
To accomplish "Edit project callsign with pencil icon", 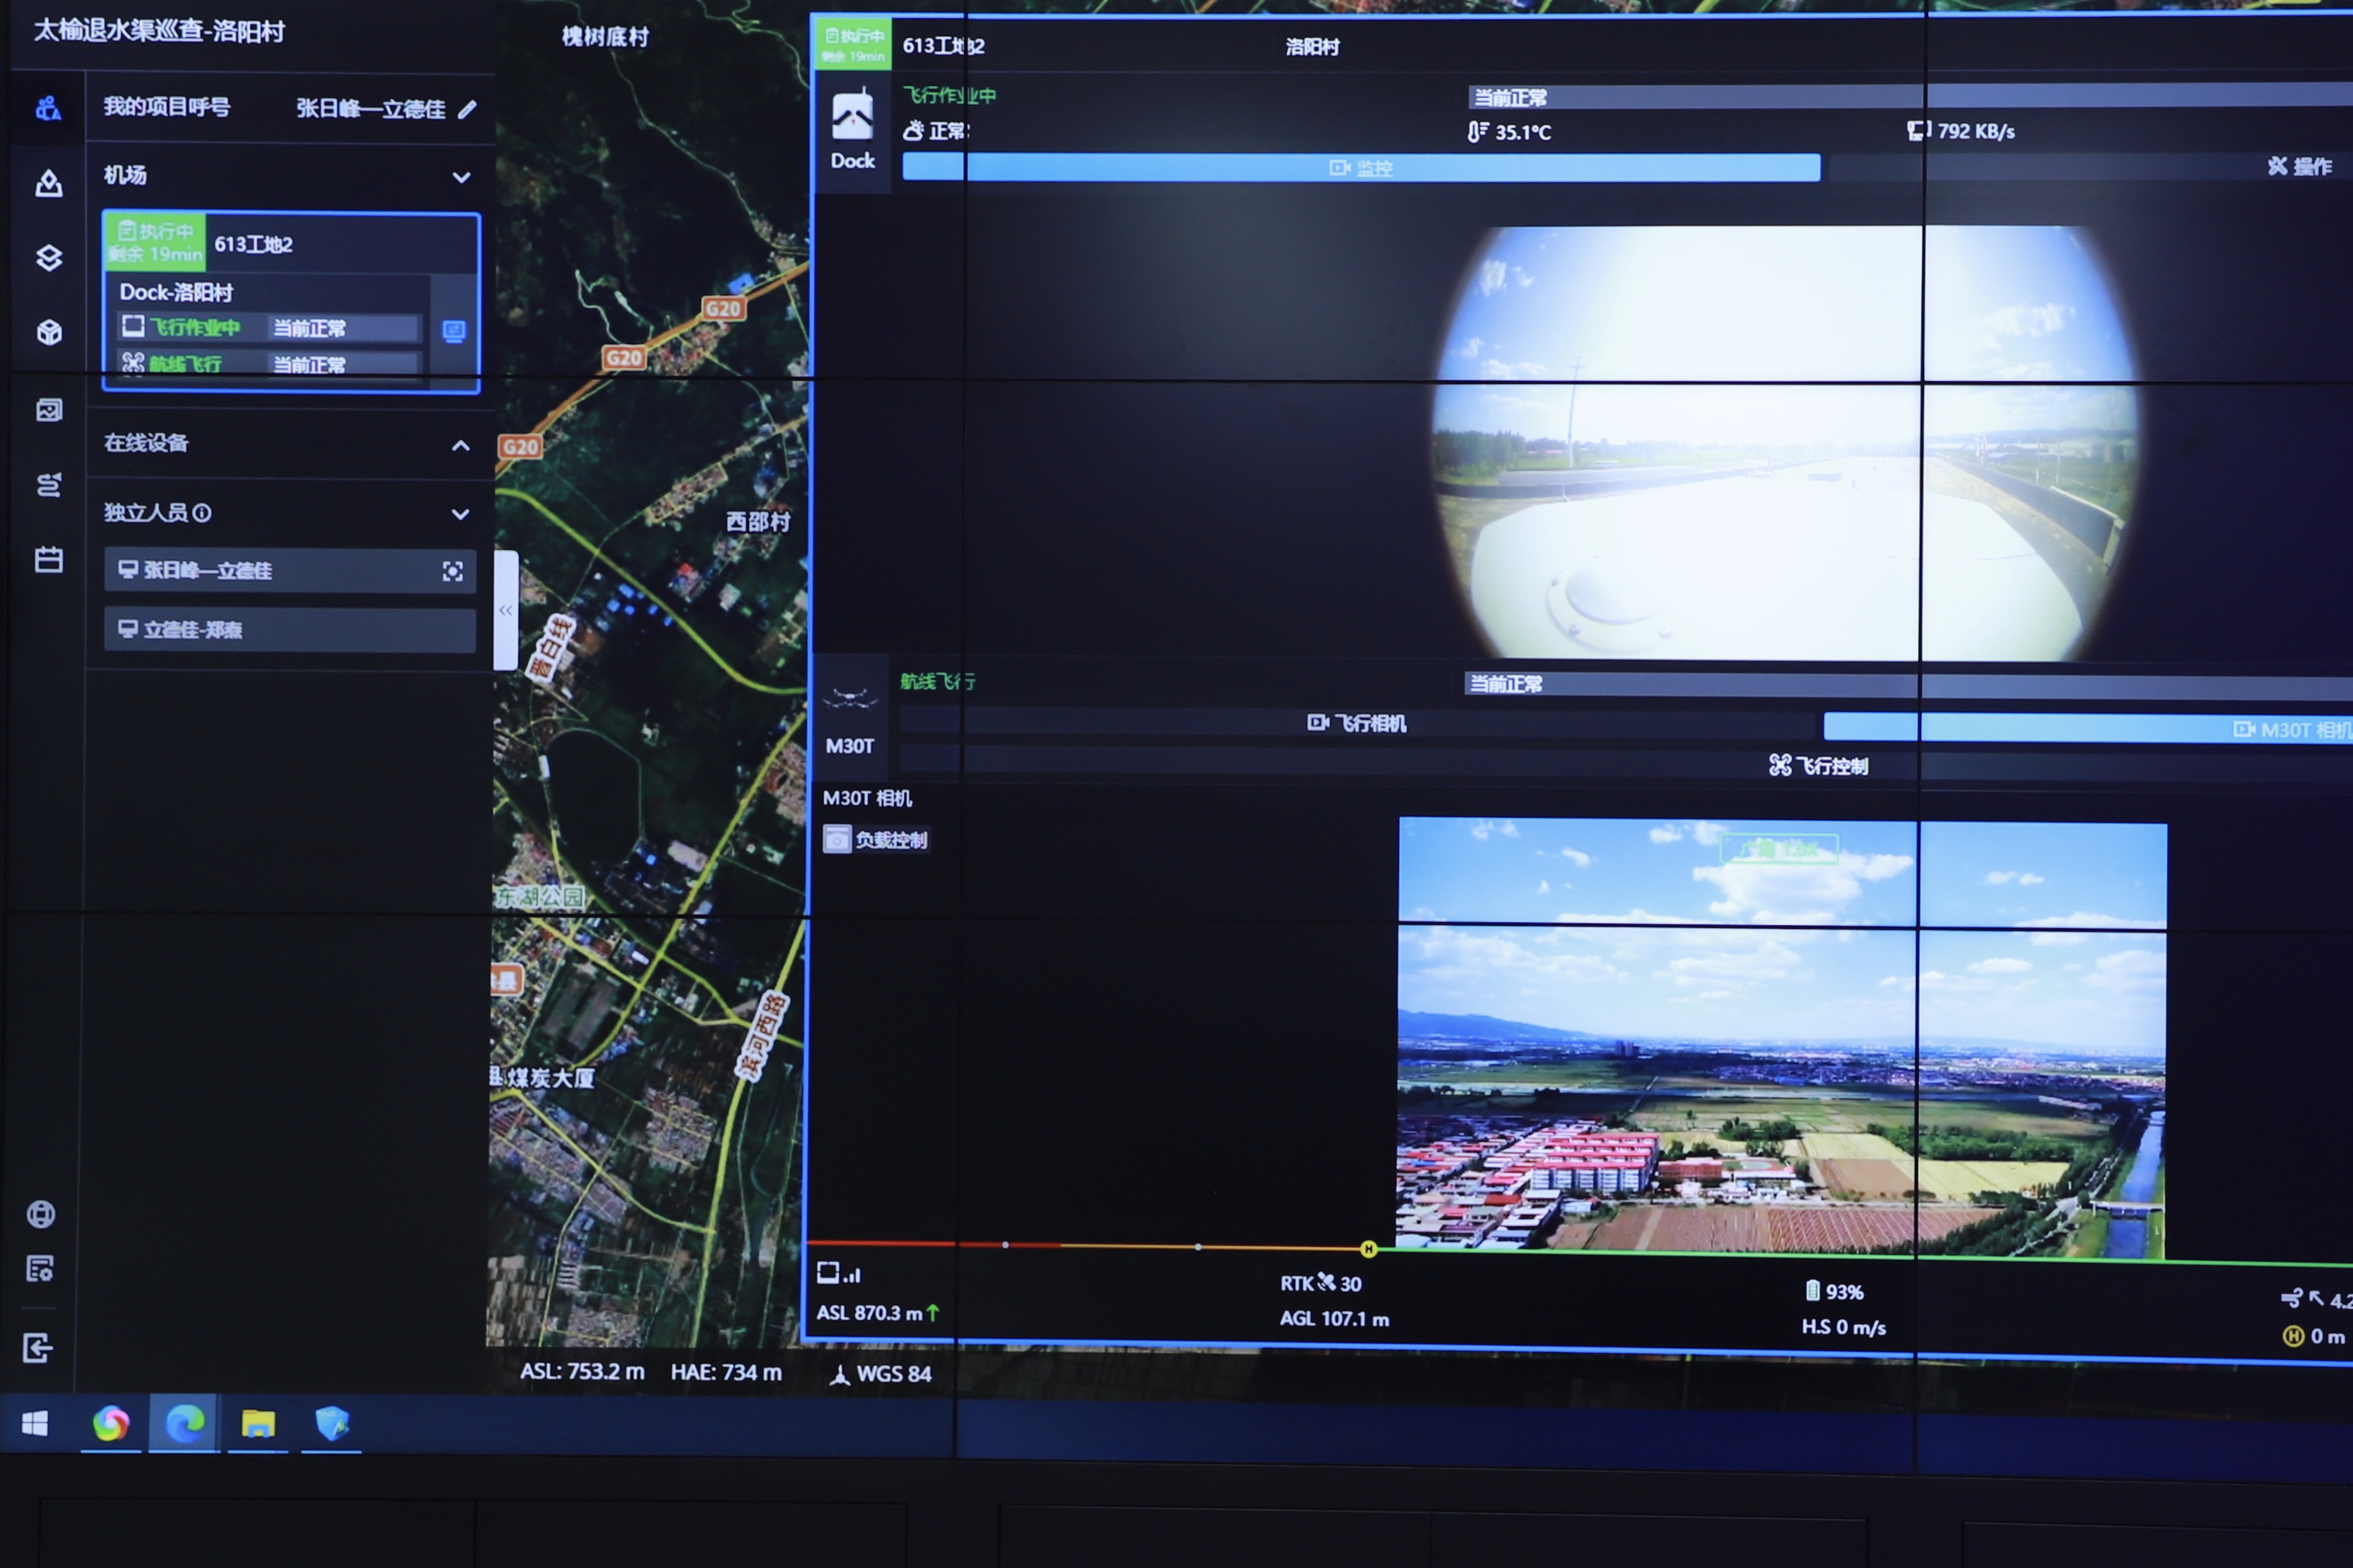I will point(467,110).
